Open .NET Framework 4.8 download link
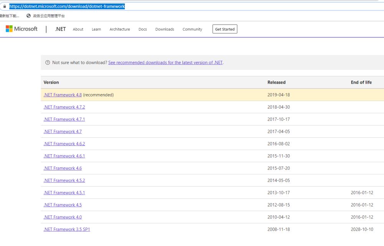This screenshot has height=246, width=384. click(x=63, y=95)
